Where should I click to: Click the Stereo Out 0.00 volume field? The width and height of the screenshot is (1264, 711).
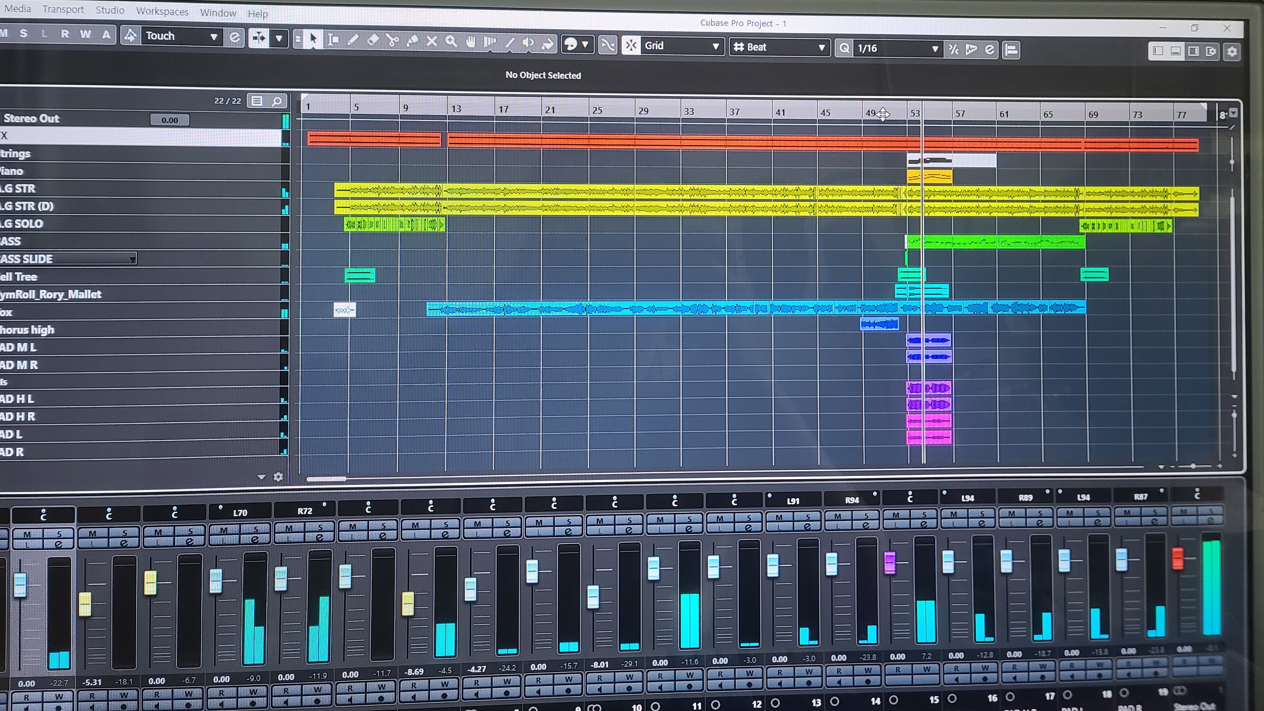[169, 120]
